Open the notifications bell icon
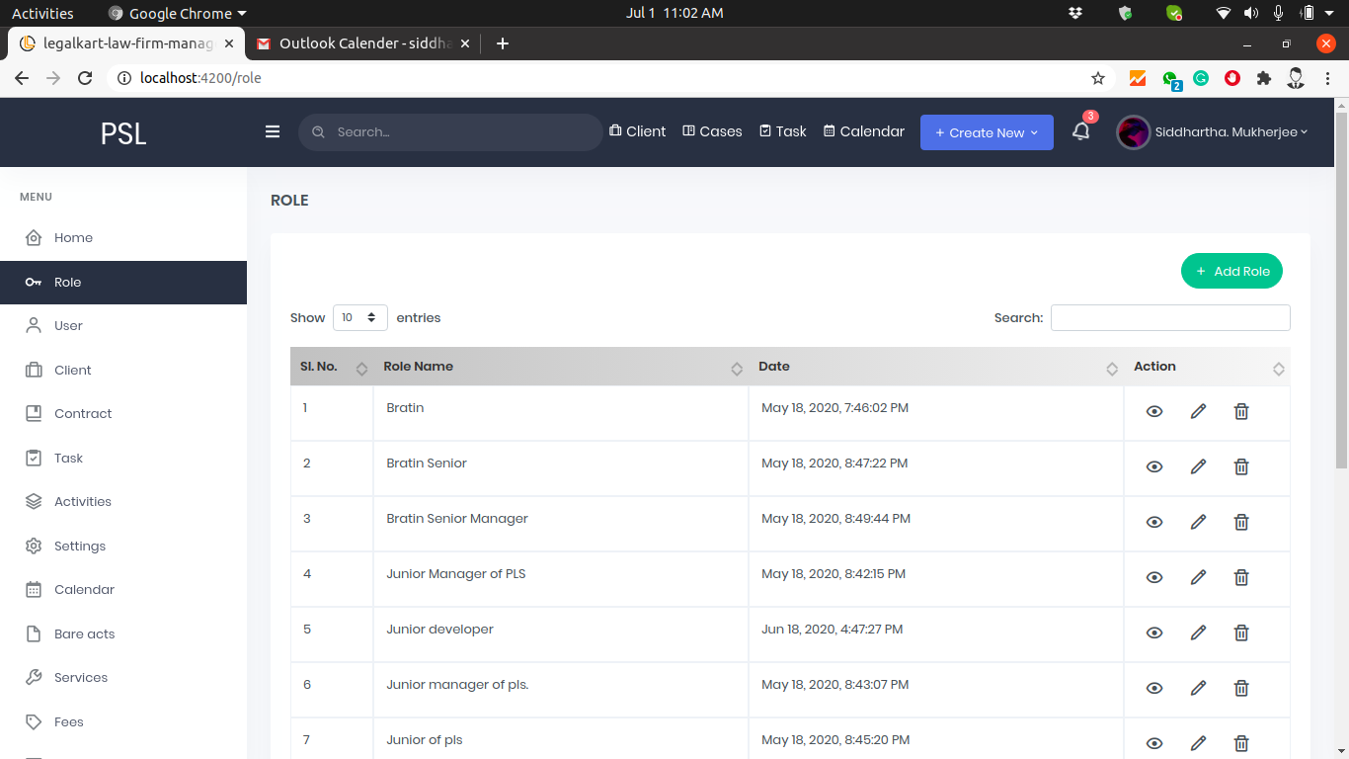The width and height of the screenshot is (1349, 759). [1081, 131]
